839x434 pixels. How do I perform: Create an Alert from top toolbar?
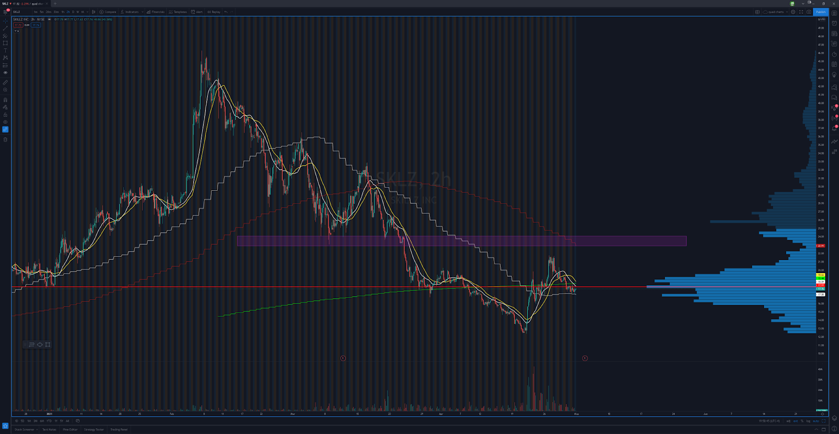(x=197, y=12)
